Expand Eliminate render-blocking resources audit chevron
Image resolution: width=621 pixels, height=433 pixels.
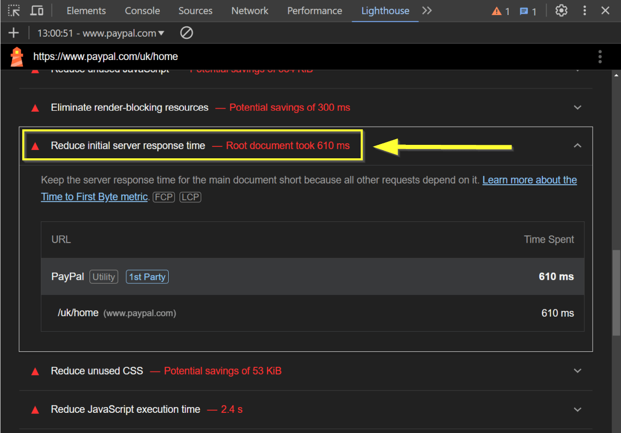point(578,108)
